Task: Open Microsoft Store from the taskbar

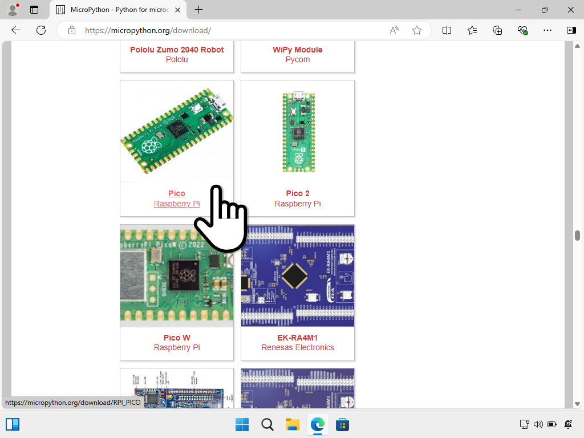Action: 342,424
